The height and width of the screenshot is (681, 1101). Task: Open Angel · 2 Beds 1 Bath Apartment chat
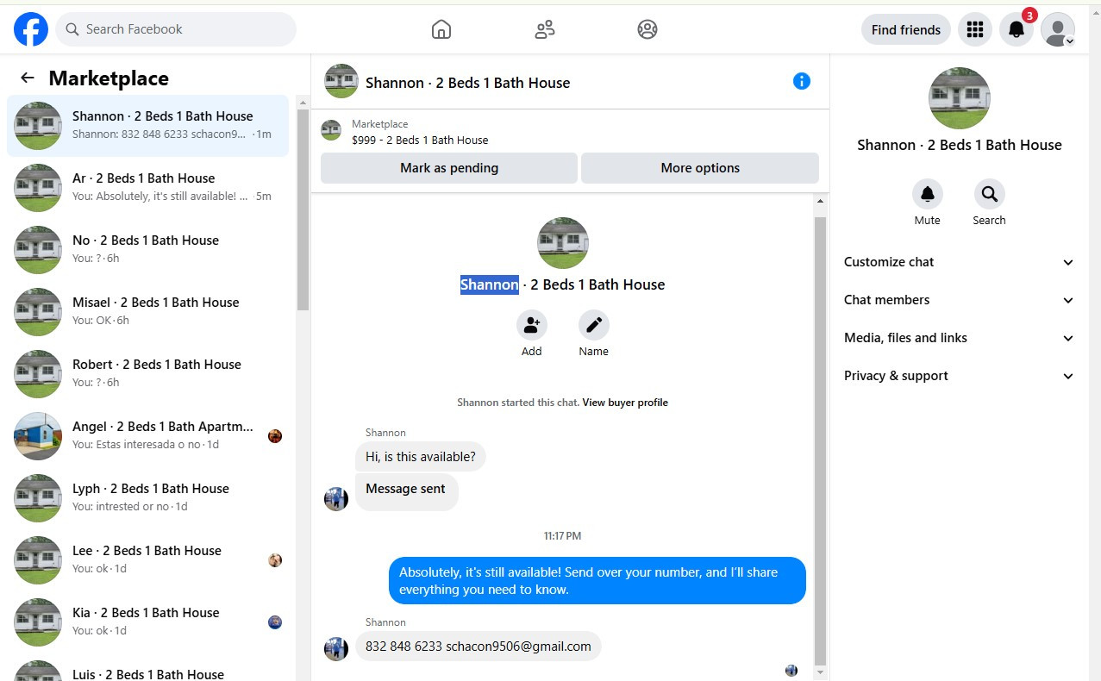(147, 436)
